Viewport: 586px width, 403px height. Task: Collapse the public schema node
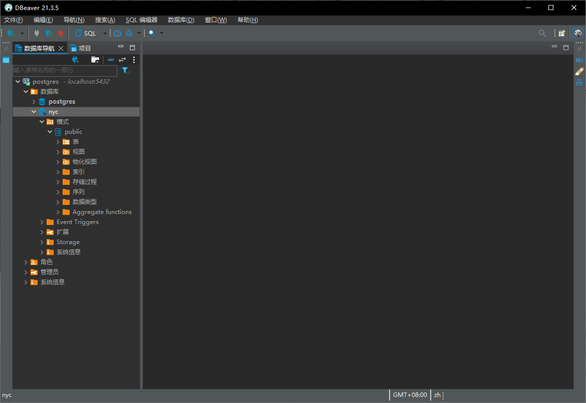pyautogui.click(x=50, y=132)
